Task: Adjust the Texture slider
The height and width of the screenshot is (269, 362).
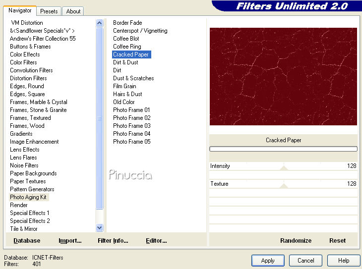Action: click(284, 185)
